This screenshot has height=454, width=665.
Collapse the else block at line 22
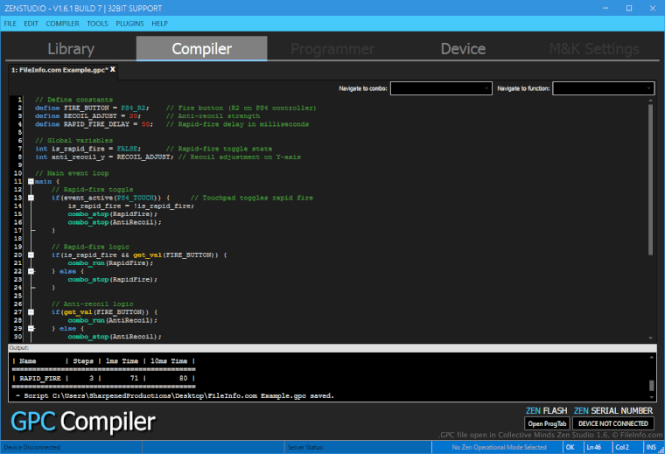(x=31, y=271)
